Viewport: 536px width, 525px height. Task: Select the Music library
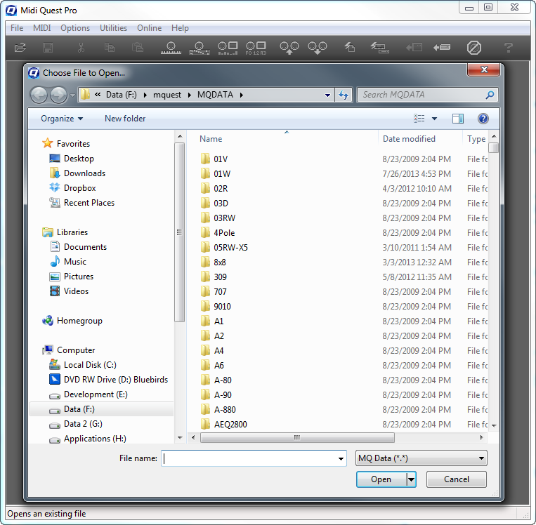(67, 261)
